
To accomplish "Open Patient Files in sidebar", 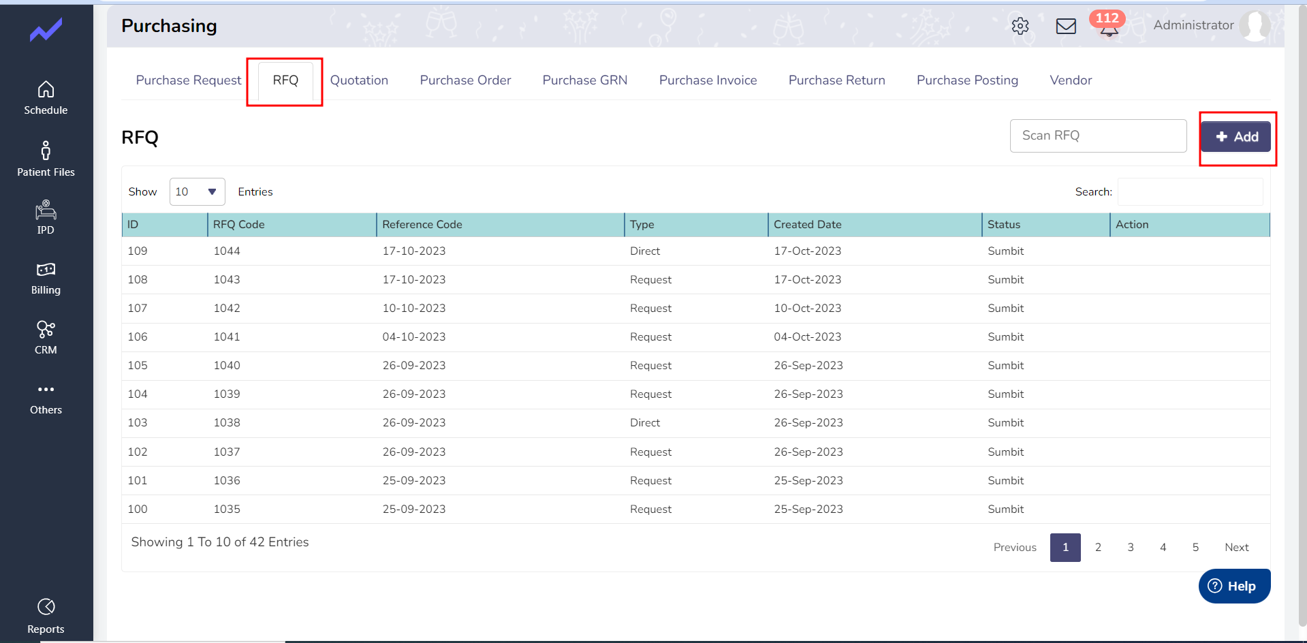I will (x=46, y=159).
